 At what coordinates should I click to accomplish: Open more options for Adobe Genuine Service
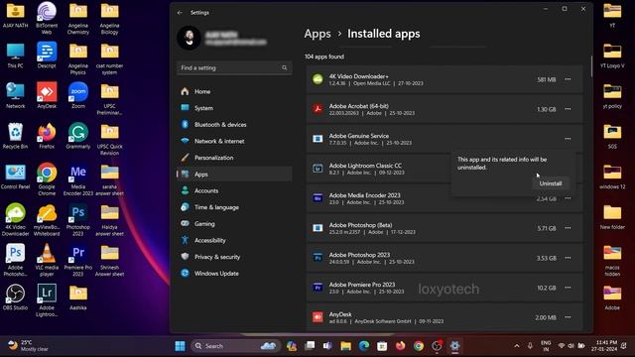click(x=568, y=139)
